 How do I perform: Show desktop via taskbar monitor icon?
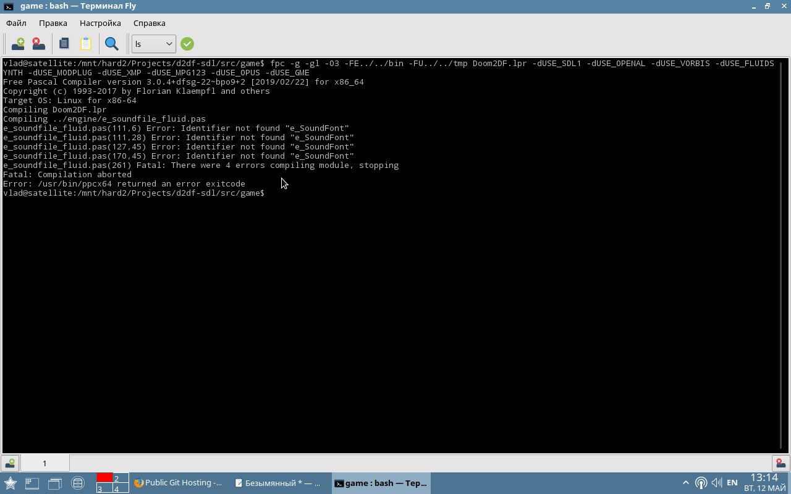[32, 483]
